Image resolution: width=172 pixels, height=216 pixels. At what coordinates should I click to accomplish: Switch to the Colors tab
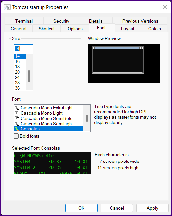click(155, 29)
